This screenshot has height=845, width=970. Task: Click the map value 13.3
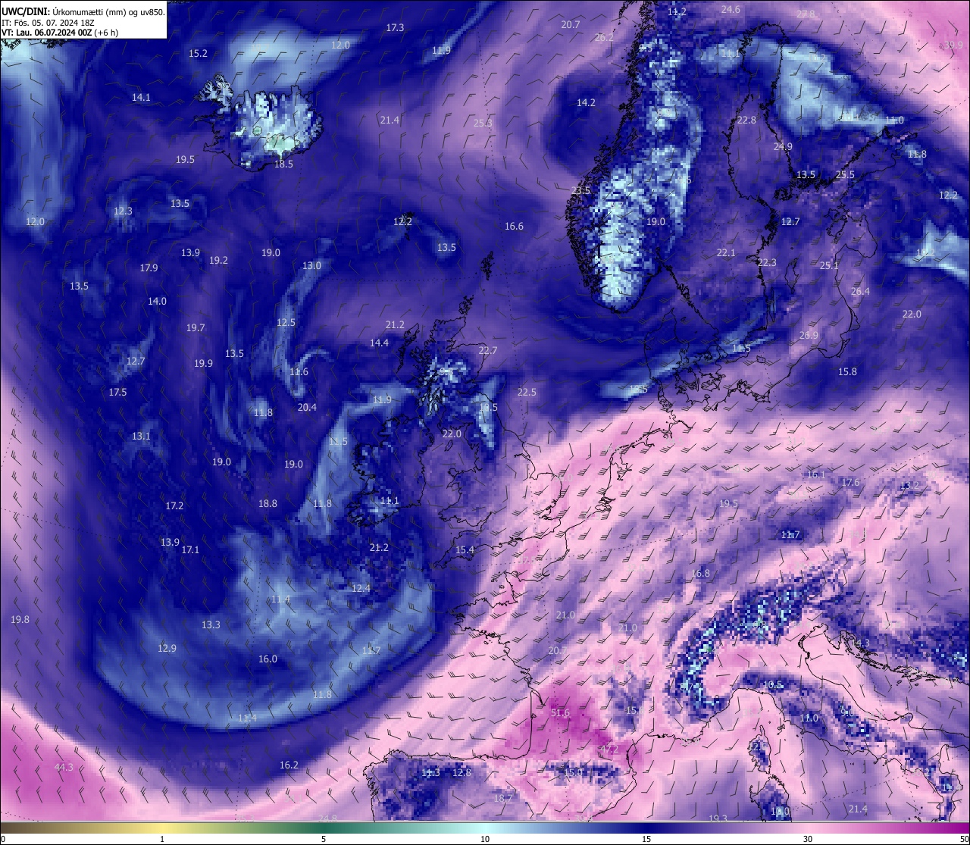pos(211,625)
